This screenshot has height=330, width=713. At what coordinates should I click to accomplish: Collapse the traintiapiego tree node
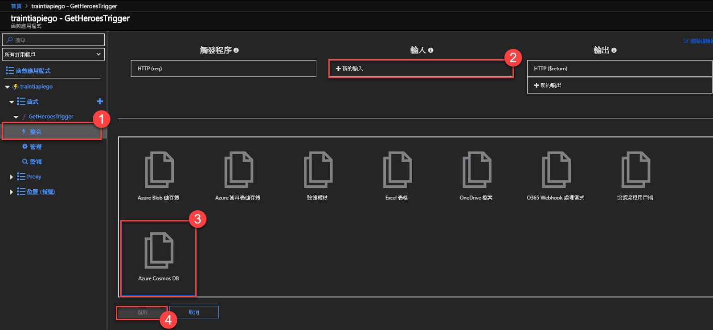(x=7, y=87)
